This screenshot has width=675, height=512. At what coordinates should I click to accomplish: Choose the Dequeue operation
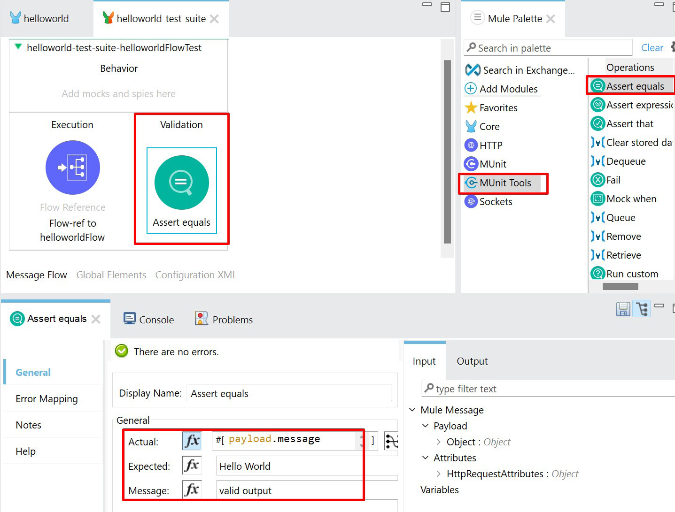coord(619,161)
